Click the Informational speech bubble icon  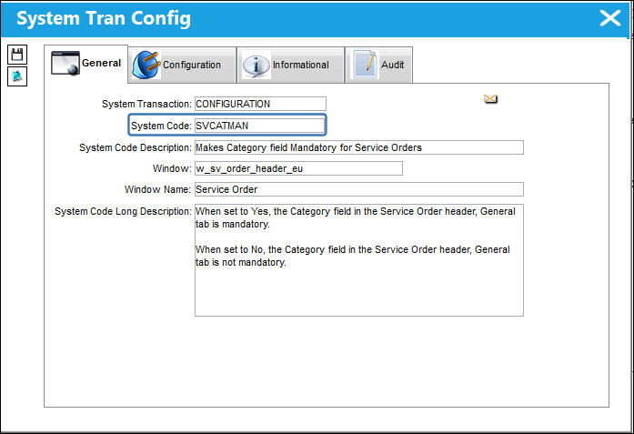pos(256,65)
